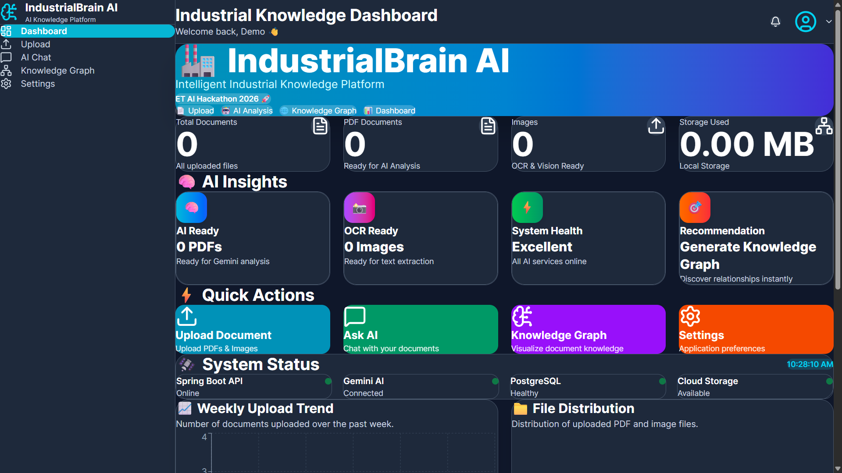Click the PostgreSQL Healthy status text
The image size is (842, 473).
(524, 393)
